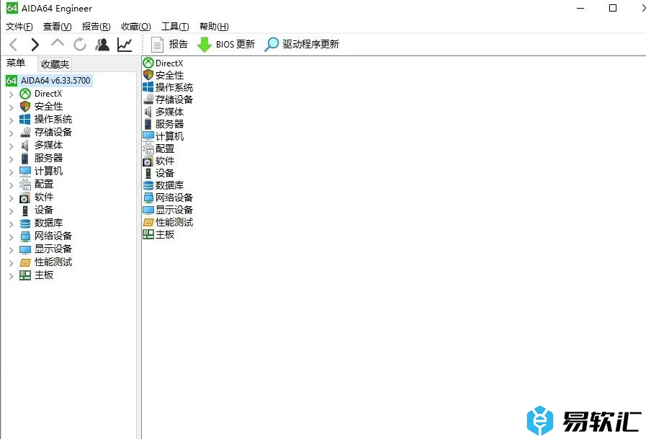Viewport: 646px width, 439px height.
Task: Click DirectX Xbox icon in right pane
Action: (148, 63)
